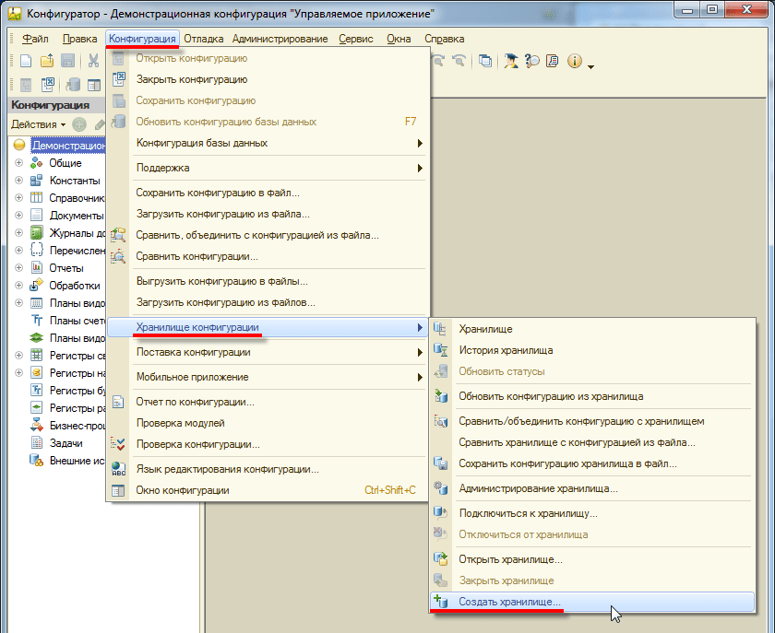This screenshot has height=633, width=775.
Task: Select Сохранить конфигурацию в файл
Action: click(x=267, y=193)
